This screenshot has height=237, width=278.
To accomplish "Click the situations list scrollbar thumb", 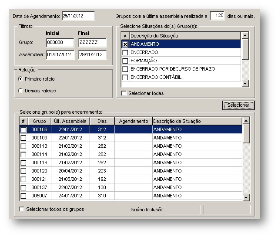I will coord(245,49).
